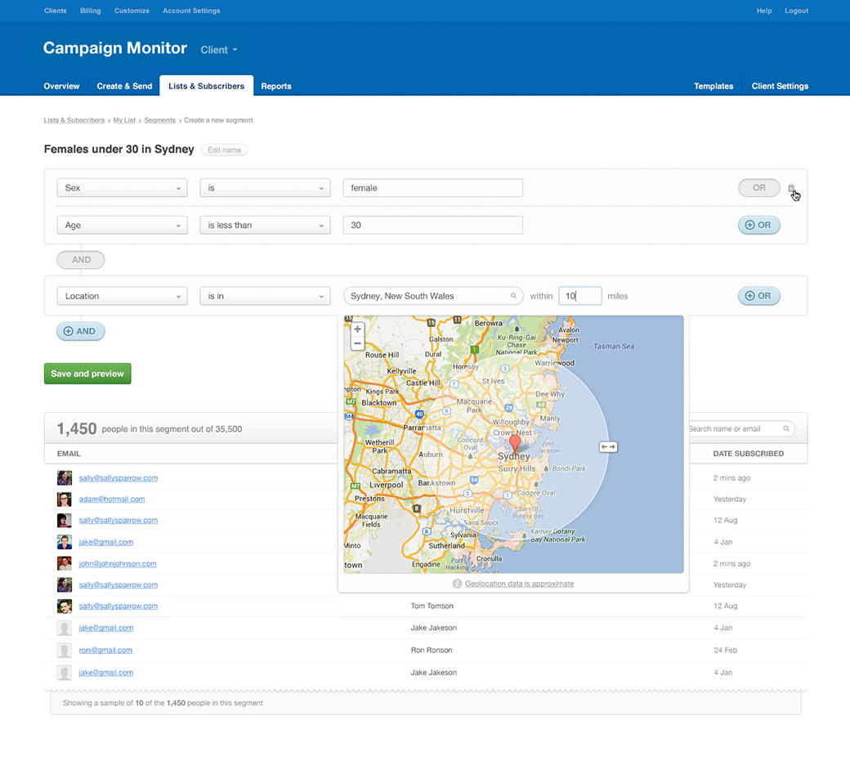Viewport: 850px width, 757px height.
Task: Click the Search name or email box
Action: click(741, 429)
